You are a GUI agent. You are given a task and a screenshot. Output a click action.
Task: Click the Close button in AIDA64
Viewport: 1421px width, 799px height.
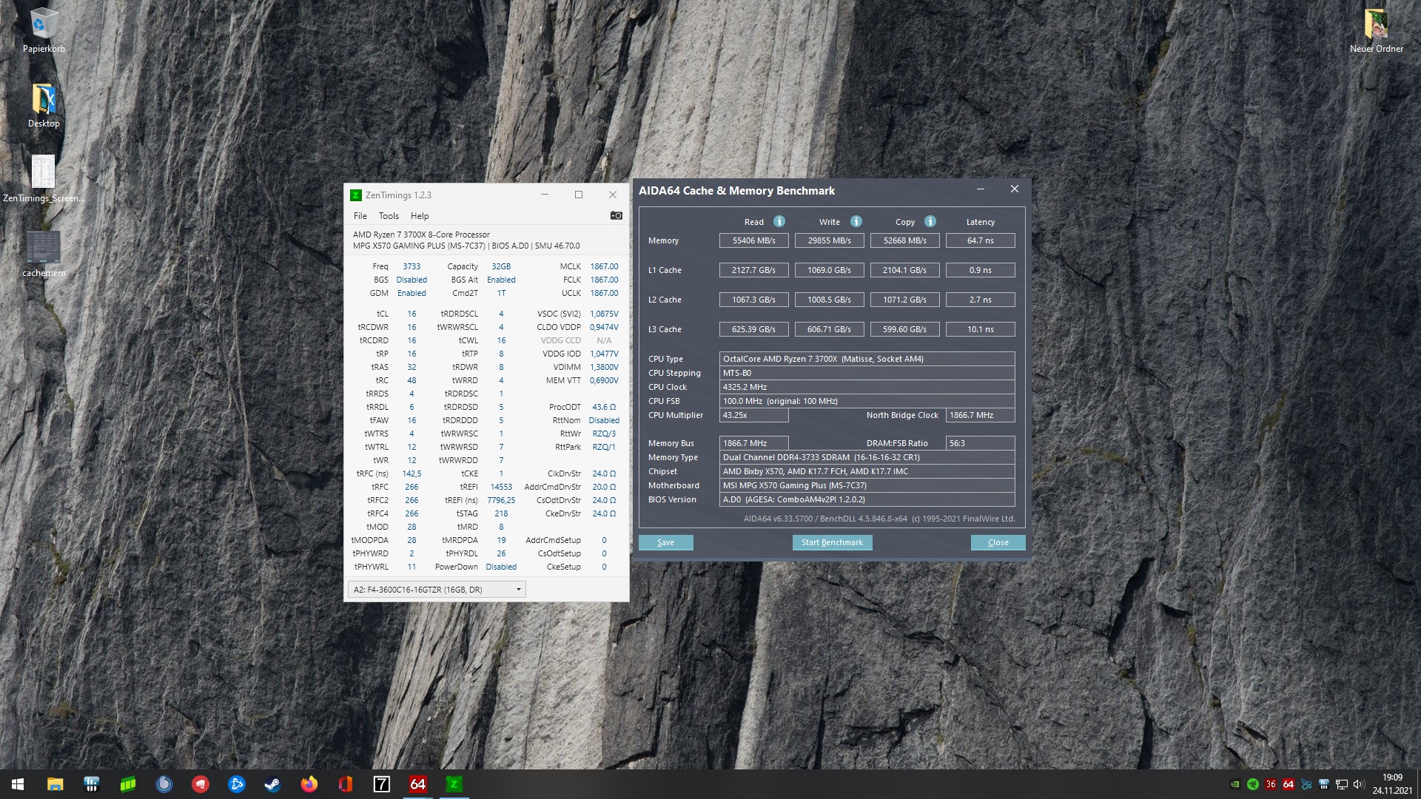(x=998, y=542)
